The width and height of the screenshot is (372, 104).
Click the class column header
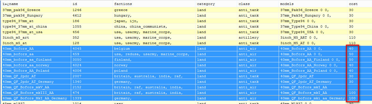click(258, 4)
